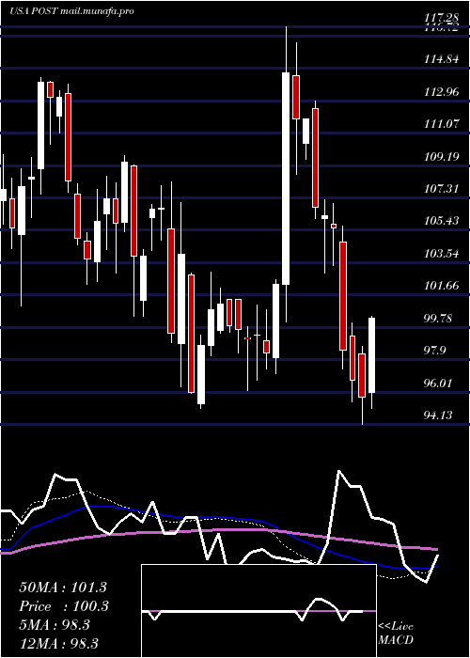This screenshot has height=658, width=470.
Task: Click the 'USA POST mail.munafa.pro' chart title
Action: click(x=71, y=11)
